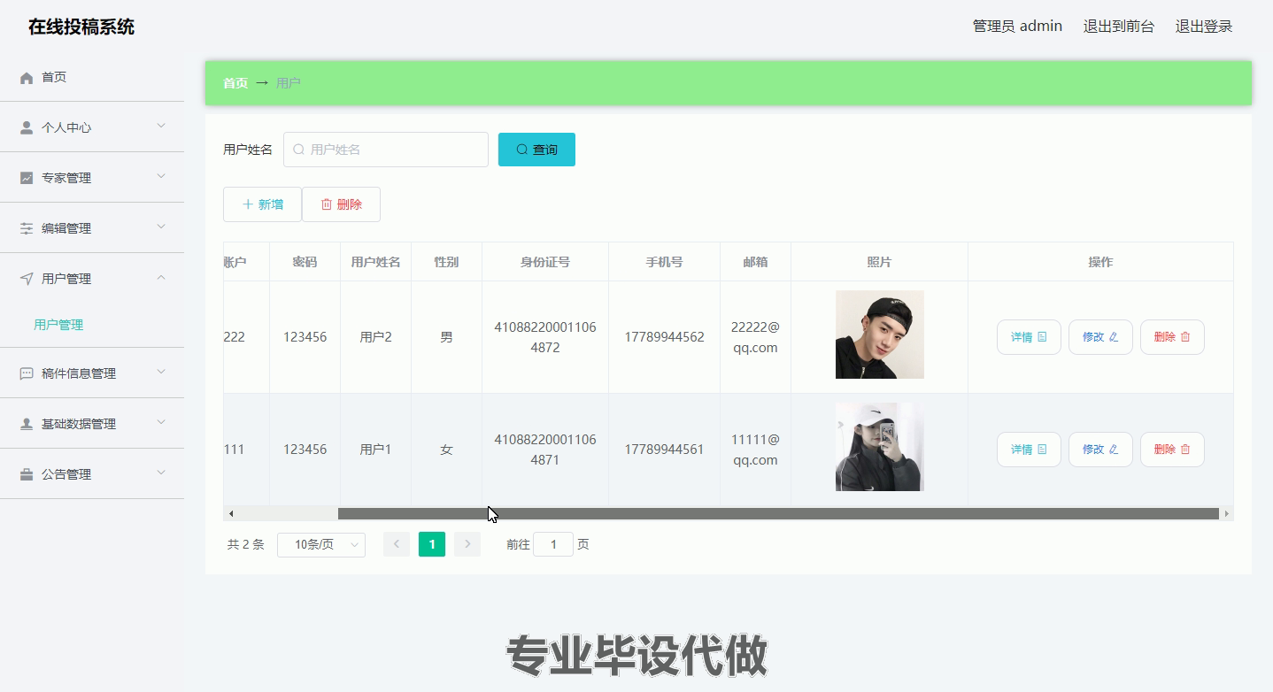
Task: Click the person icon beside 个人中心
Action: pyautogui.click(x=27, y=127)
